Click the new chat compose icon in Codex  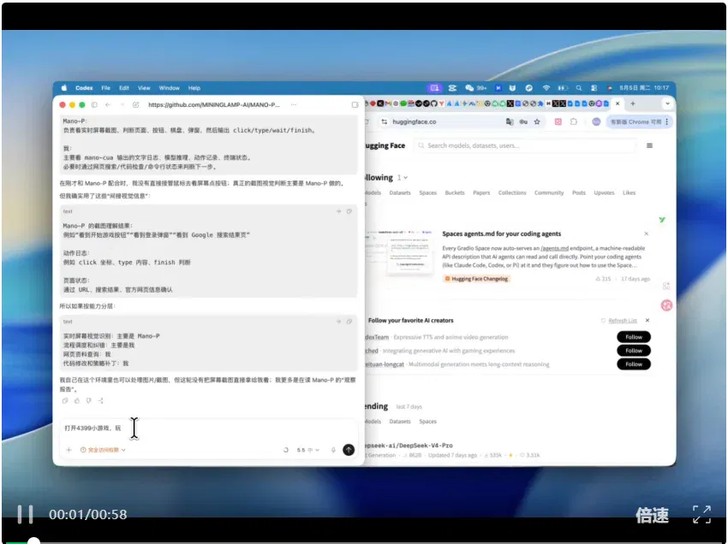pos(135,105)
